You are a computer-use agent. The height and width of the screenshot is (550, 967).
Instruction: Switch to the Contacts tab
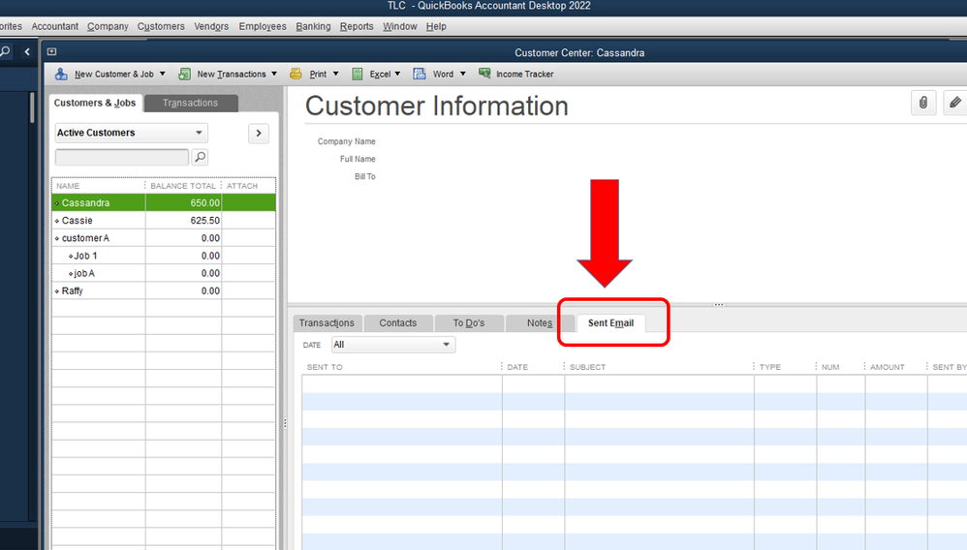pyautogui.click(x=398, y=323)
